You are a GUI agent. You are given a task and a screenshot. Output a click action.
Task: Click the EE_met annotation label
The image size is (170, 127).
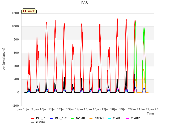pos(29,11)
